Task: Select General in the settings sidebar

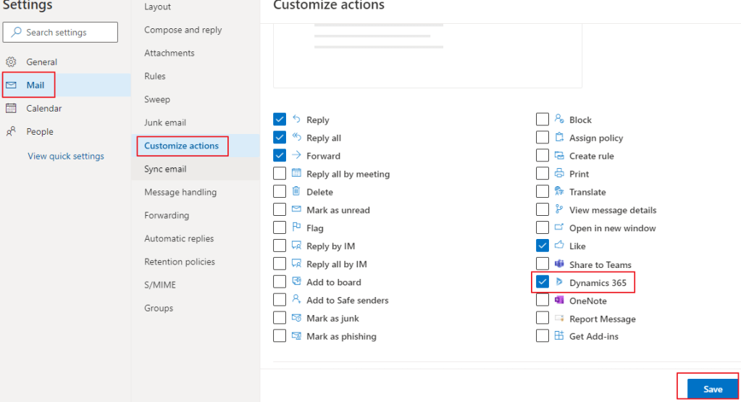Action: pyautogui.click(x=41, y=62)
